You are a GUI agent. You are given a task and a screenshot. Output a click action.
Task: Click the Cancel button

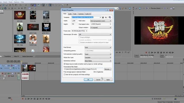click(98, 80)
